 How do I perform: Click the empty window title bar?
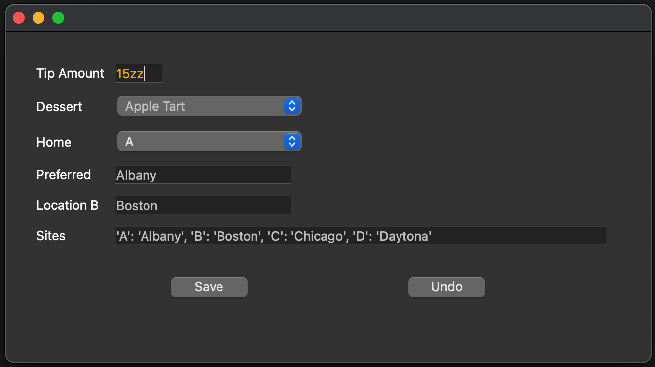tap(345, 18)
